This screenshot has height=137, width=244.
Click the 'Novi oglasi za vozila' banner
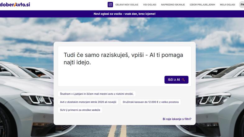click(124, 14)
